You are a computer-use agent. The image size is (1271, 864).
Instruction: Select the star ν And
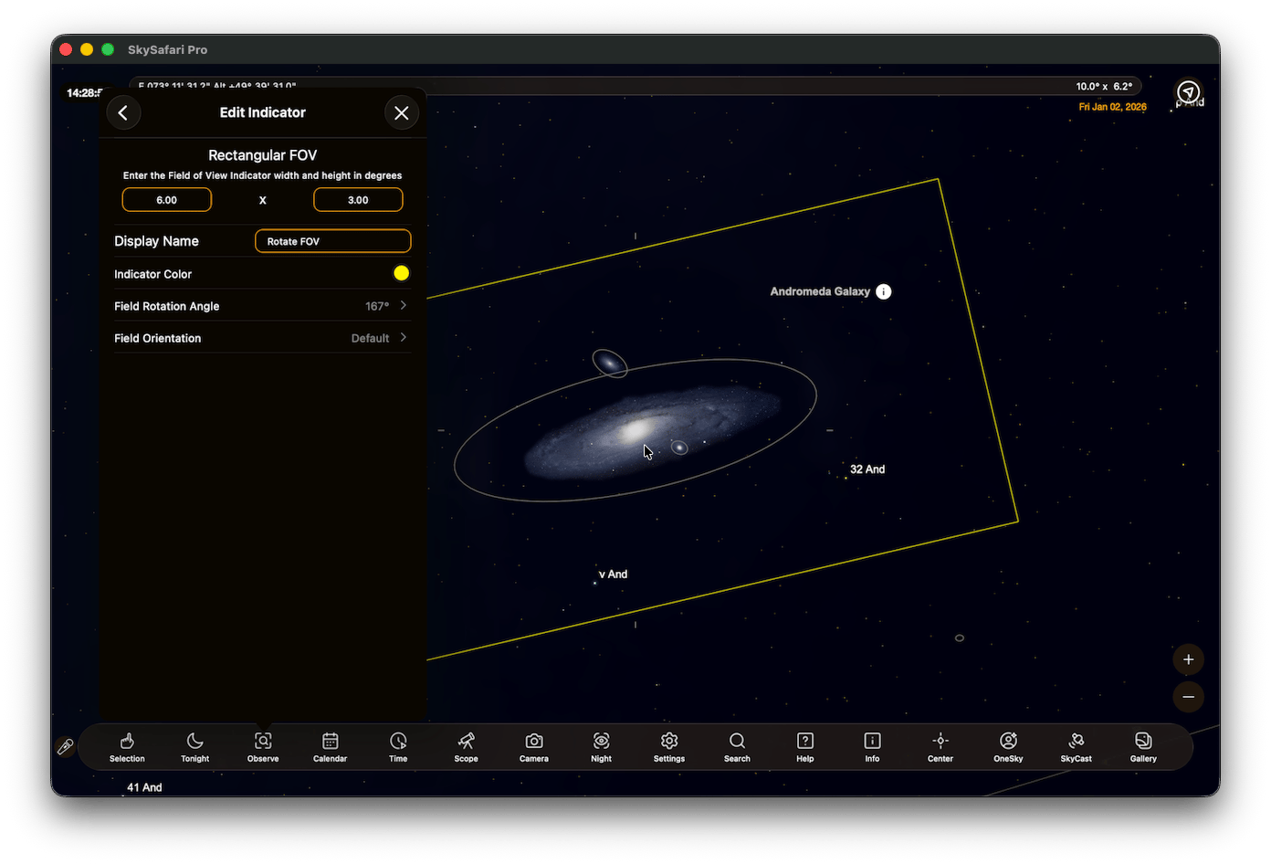[x=613, y=574]
